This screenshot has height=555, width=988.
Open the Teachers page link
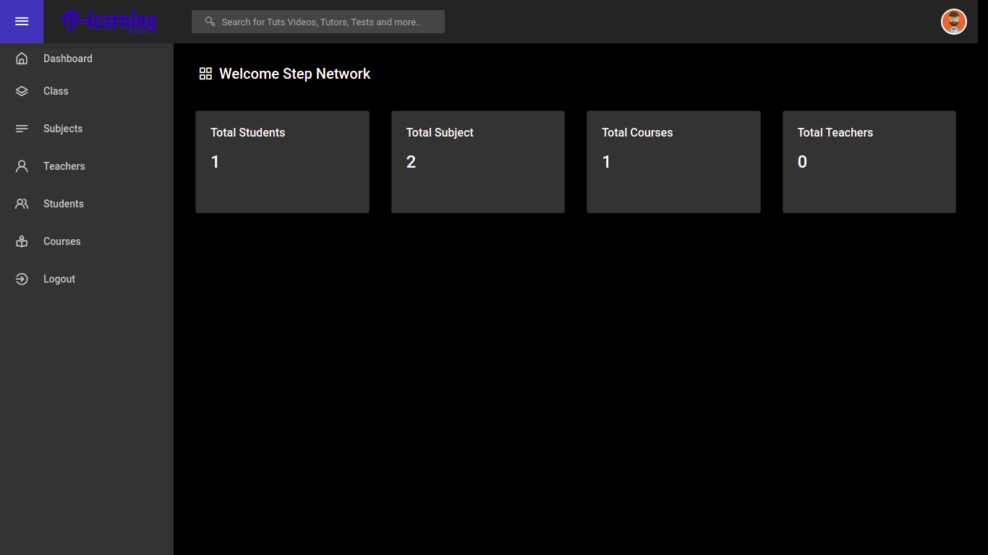point(64,166)
